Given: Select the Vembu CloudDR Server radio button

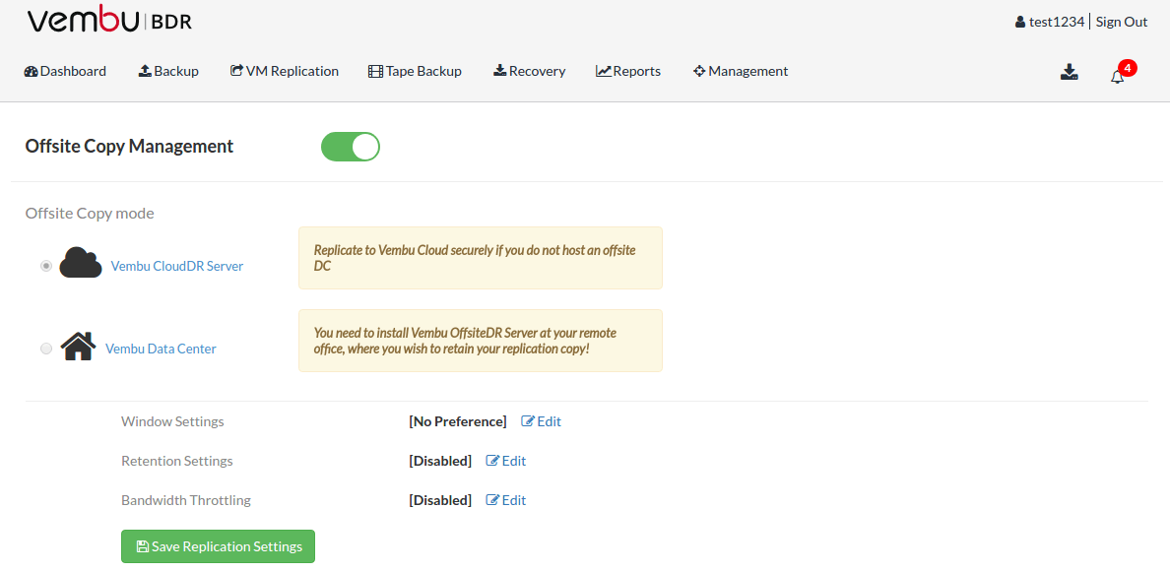Looking at the screenshot, I should tap(46, 266).
